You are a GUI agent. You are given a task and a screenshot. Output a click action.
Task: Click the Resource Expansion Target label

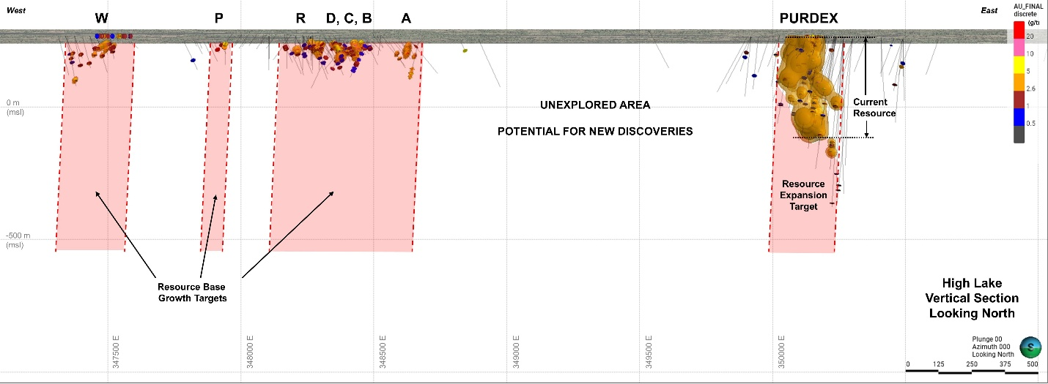(x=803, y=195)
